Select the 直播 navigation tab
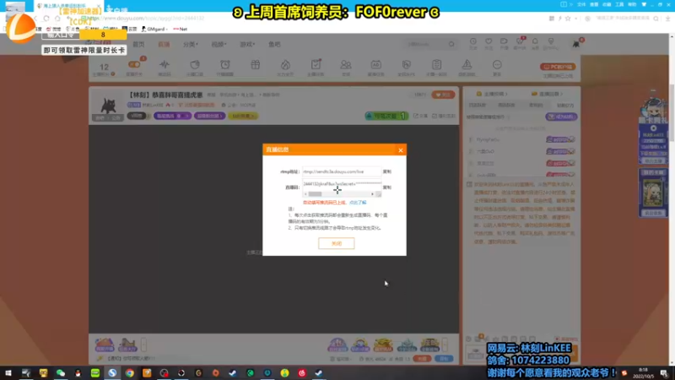 point(164,45)
